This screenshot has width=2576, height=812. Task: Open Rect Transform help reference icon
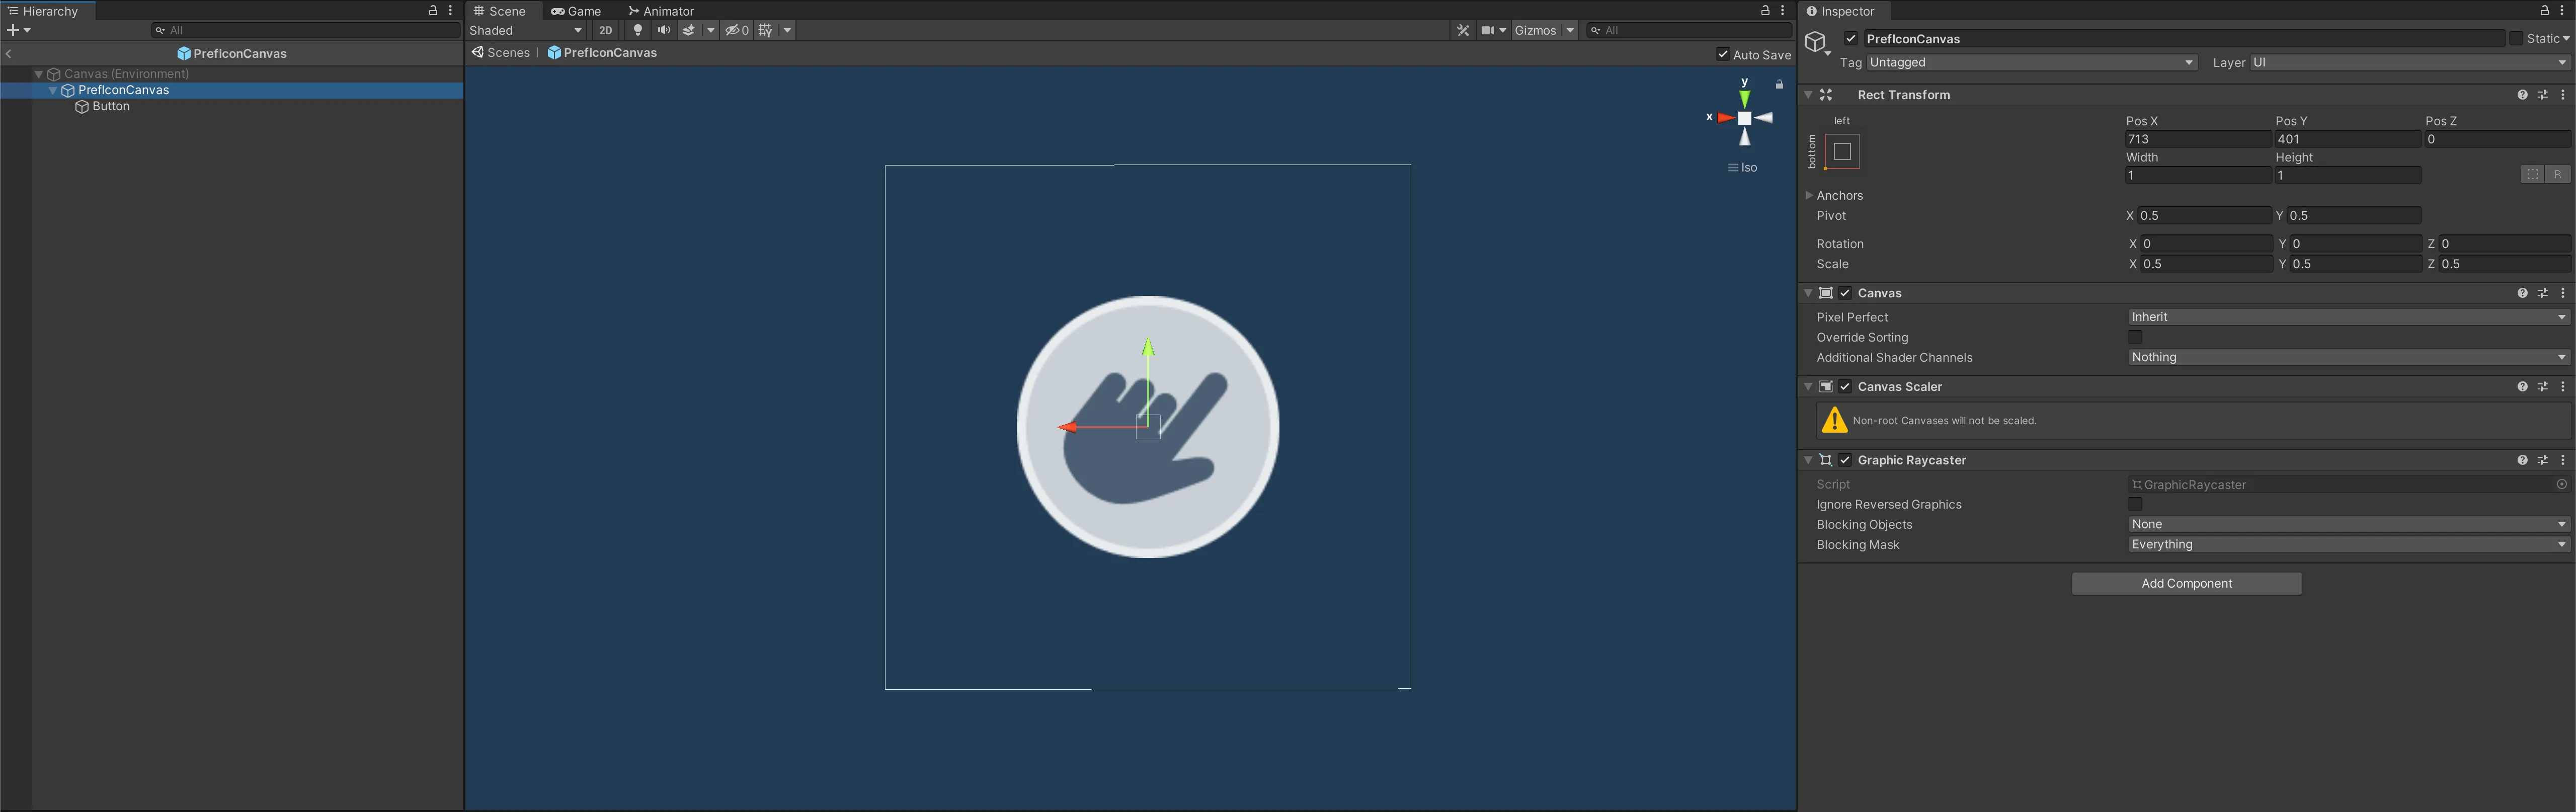2522,95
